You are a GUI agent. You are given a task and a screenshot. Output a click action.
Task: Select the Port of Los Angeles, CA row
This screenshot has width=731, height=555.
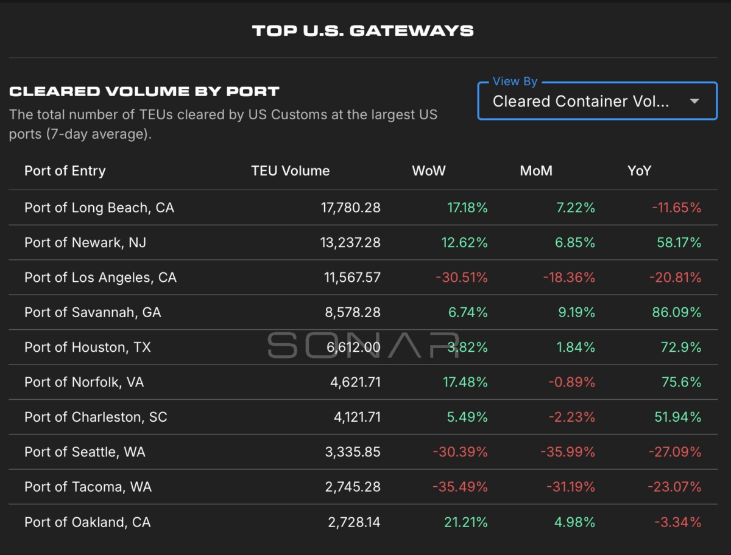363,277
